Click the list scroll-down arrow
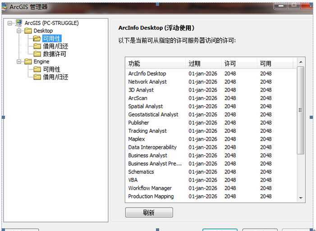This screenshot has height=231, width=316. tap(301, 198)
